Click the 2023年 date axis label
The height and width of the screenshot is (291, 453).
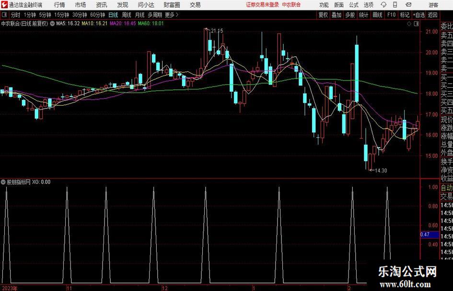click(x=10, y=288)
